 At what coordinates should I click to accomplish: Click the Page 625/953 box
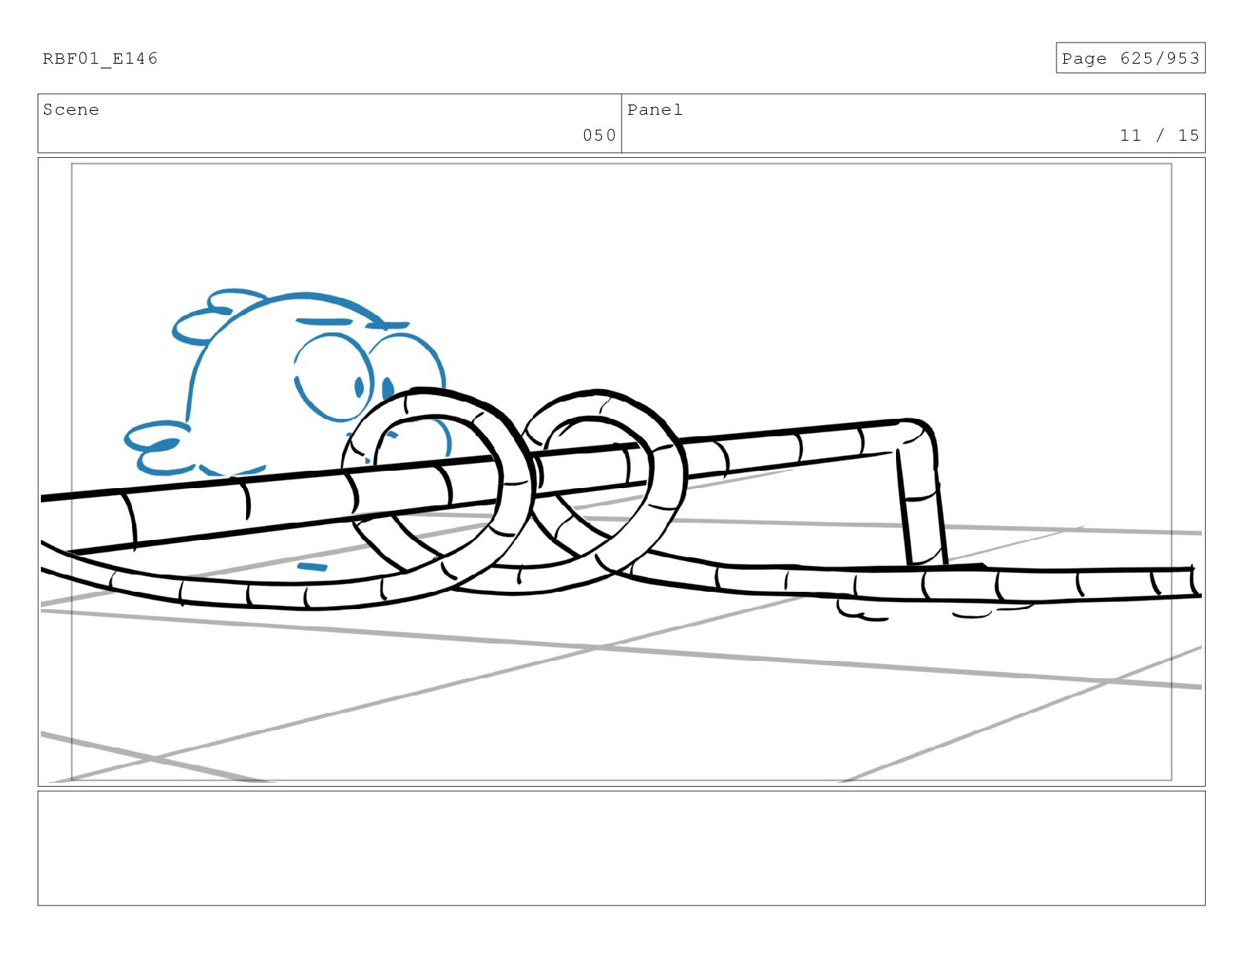pos(1129,58)
